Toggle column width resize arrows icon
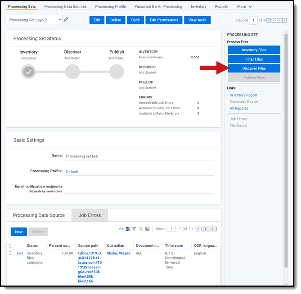Image resolution: width=301 pixels, height=294 pixels. point(121,229)
